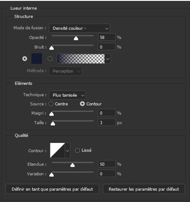
Task: Select Centre as the glow source
Action: tap(51, 104)
